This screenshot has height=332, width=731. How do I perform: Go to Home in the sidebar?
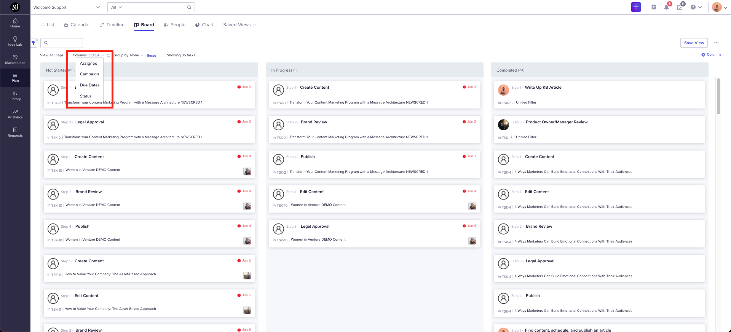tap(15, 23)
